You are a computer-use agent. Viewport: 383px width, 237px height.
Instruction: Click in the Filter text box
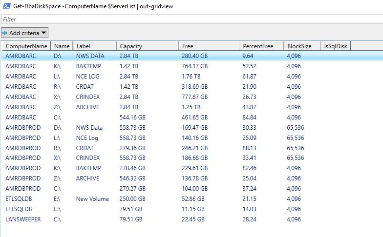[191, 20]
